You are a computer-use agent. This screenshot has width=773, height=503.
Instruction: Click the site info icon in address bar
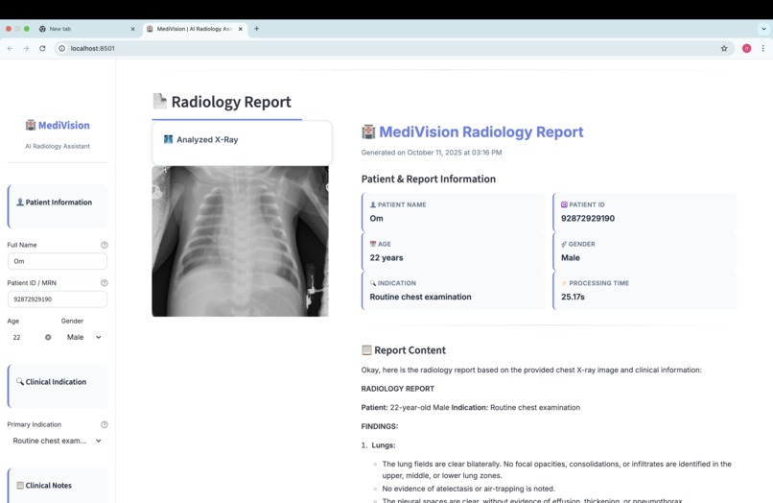pos(61,48)
